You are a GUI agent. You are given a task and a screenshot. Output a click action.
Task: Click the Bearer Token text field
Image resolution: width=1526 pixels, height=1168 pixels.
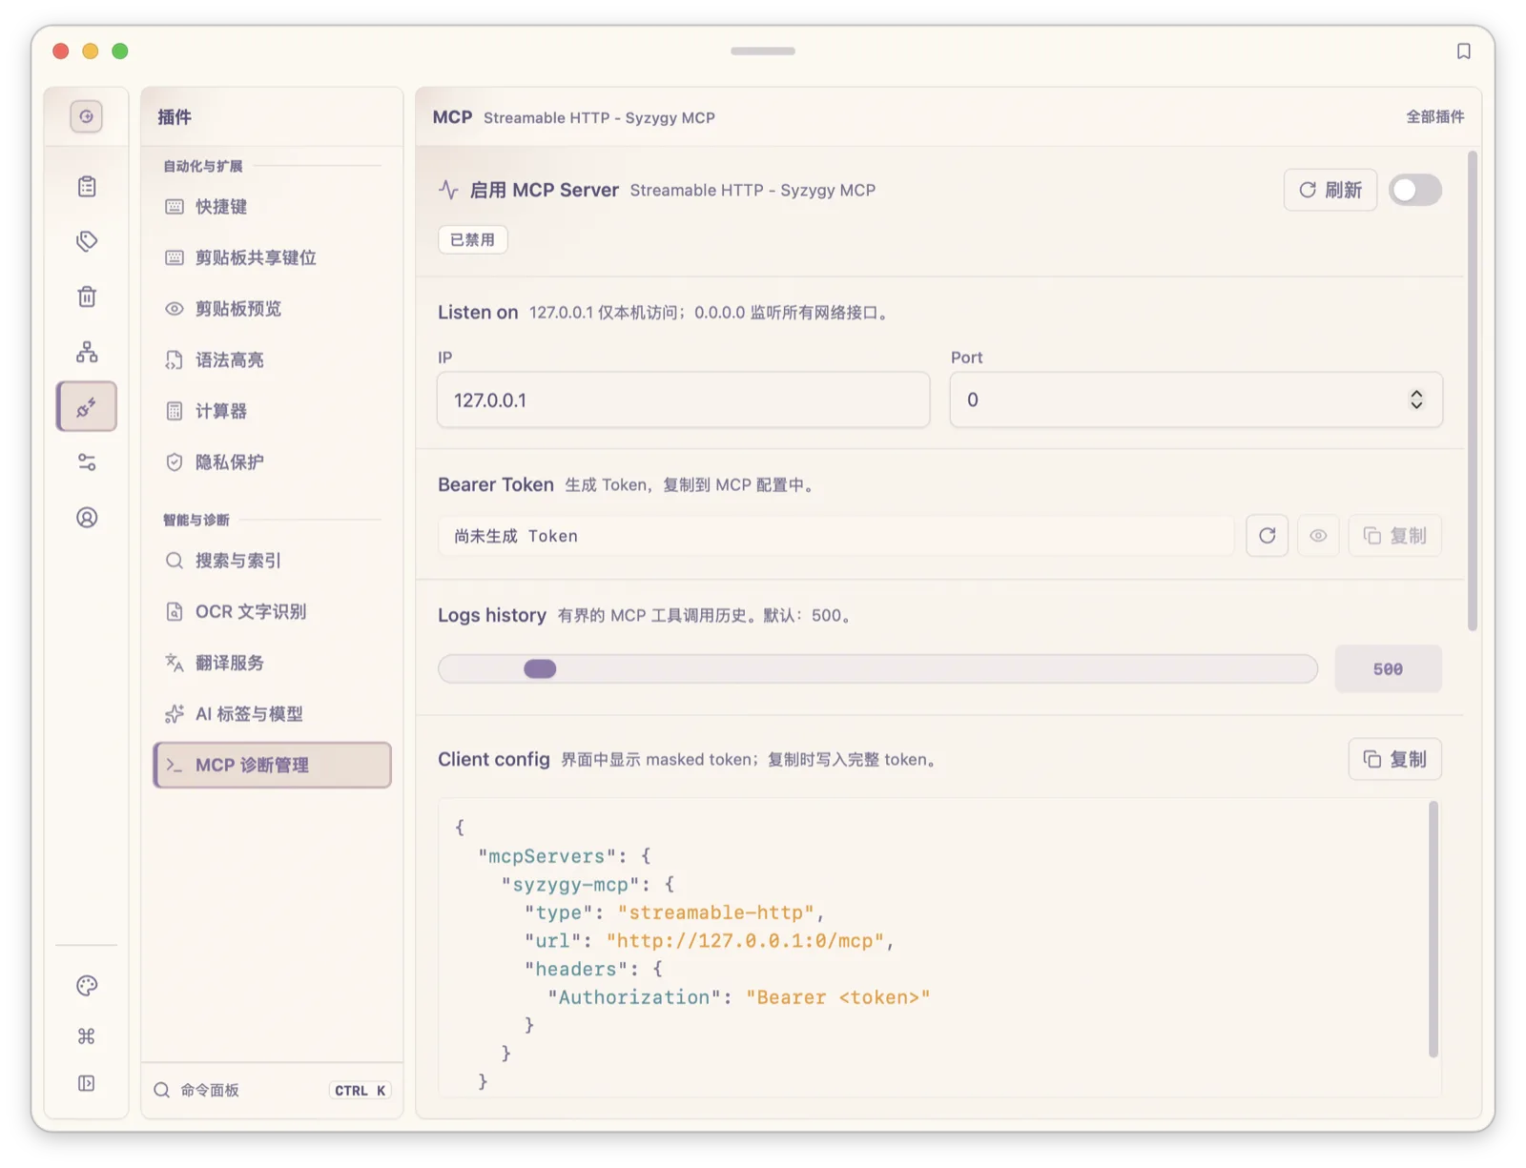(836, 536)
